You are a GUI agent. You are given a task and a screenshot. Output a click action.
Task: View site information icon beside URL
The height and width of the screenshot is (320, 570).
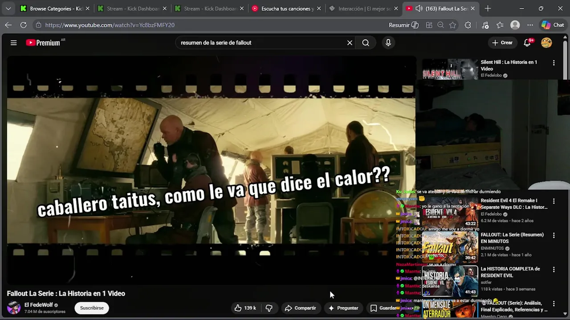coord(39,25)
